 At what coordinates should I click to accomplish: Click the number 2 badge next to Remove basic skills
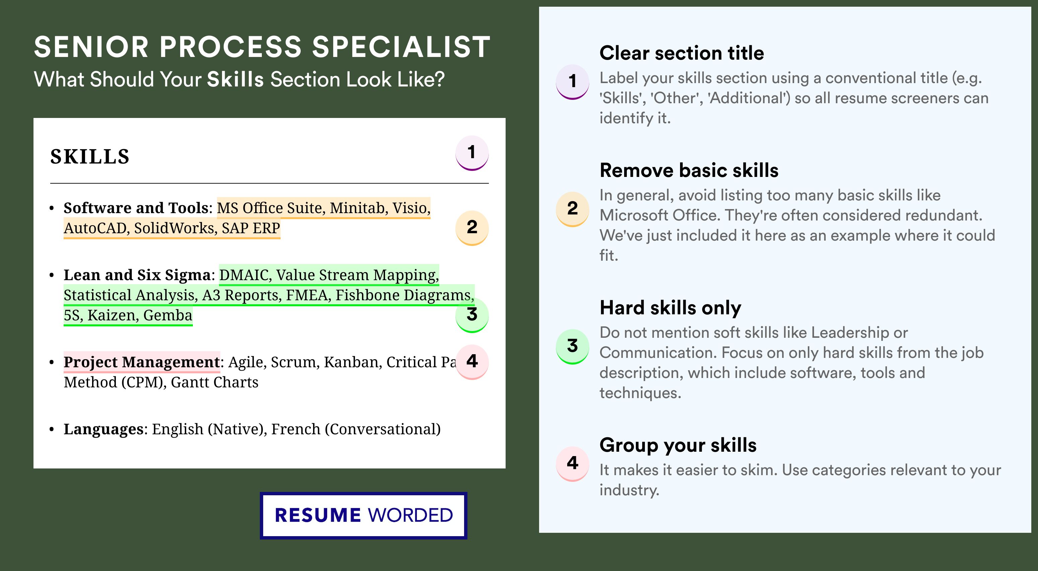(x=572, y=208)
